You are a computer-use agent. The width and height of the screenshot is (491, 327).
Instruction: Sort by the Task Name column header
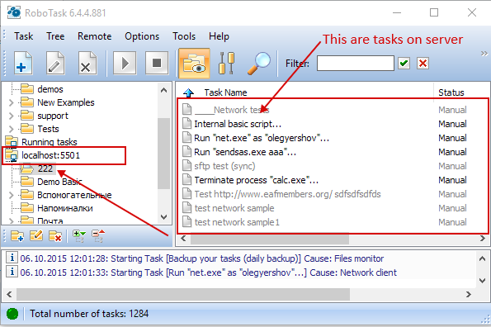pos(225,92)
